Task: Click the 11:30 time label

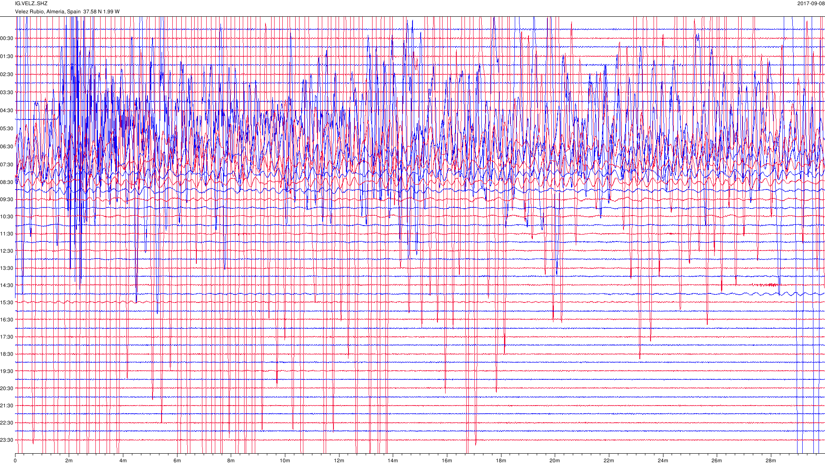Action: tap(7, 234)
